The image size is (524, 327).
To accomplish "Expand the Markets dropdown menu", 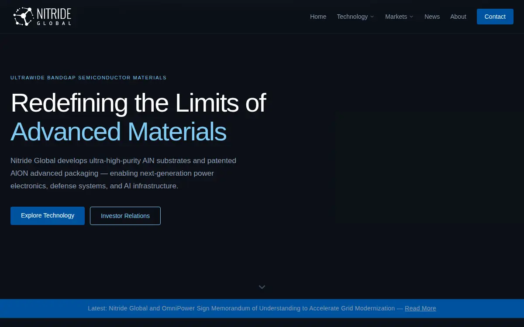I will [x=399, y=17].
